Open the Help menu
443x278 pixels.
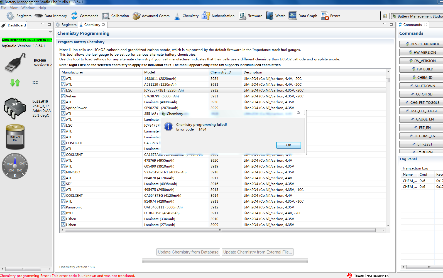pos(42,8)
